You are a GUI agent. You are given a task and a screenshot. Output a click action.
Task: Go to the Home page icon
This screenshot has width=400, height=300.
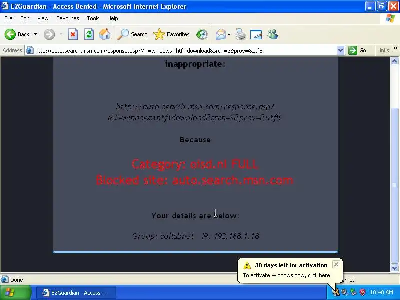(x=105, y=34)
